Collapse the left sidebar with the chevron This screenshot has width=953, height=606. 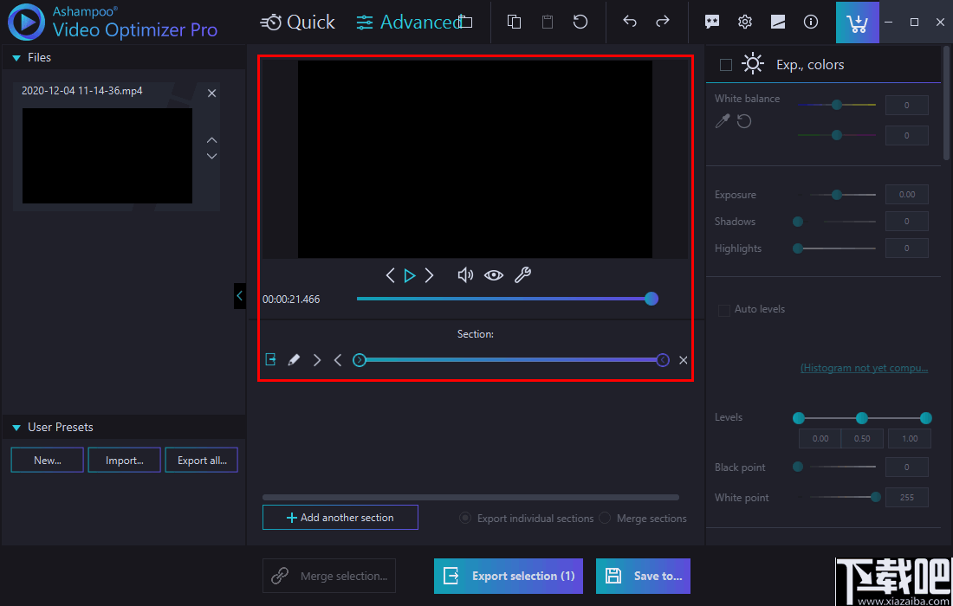240,296
